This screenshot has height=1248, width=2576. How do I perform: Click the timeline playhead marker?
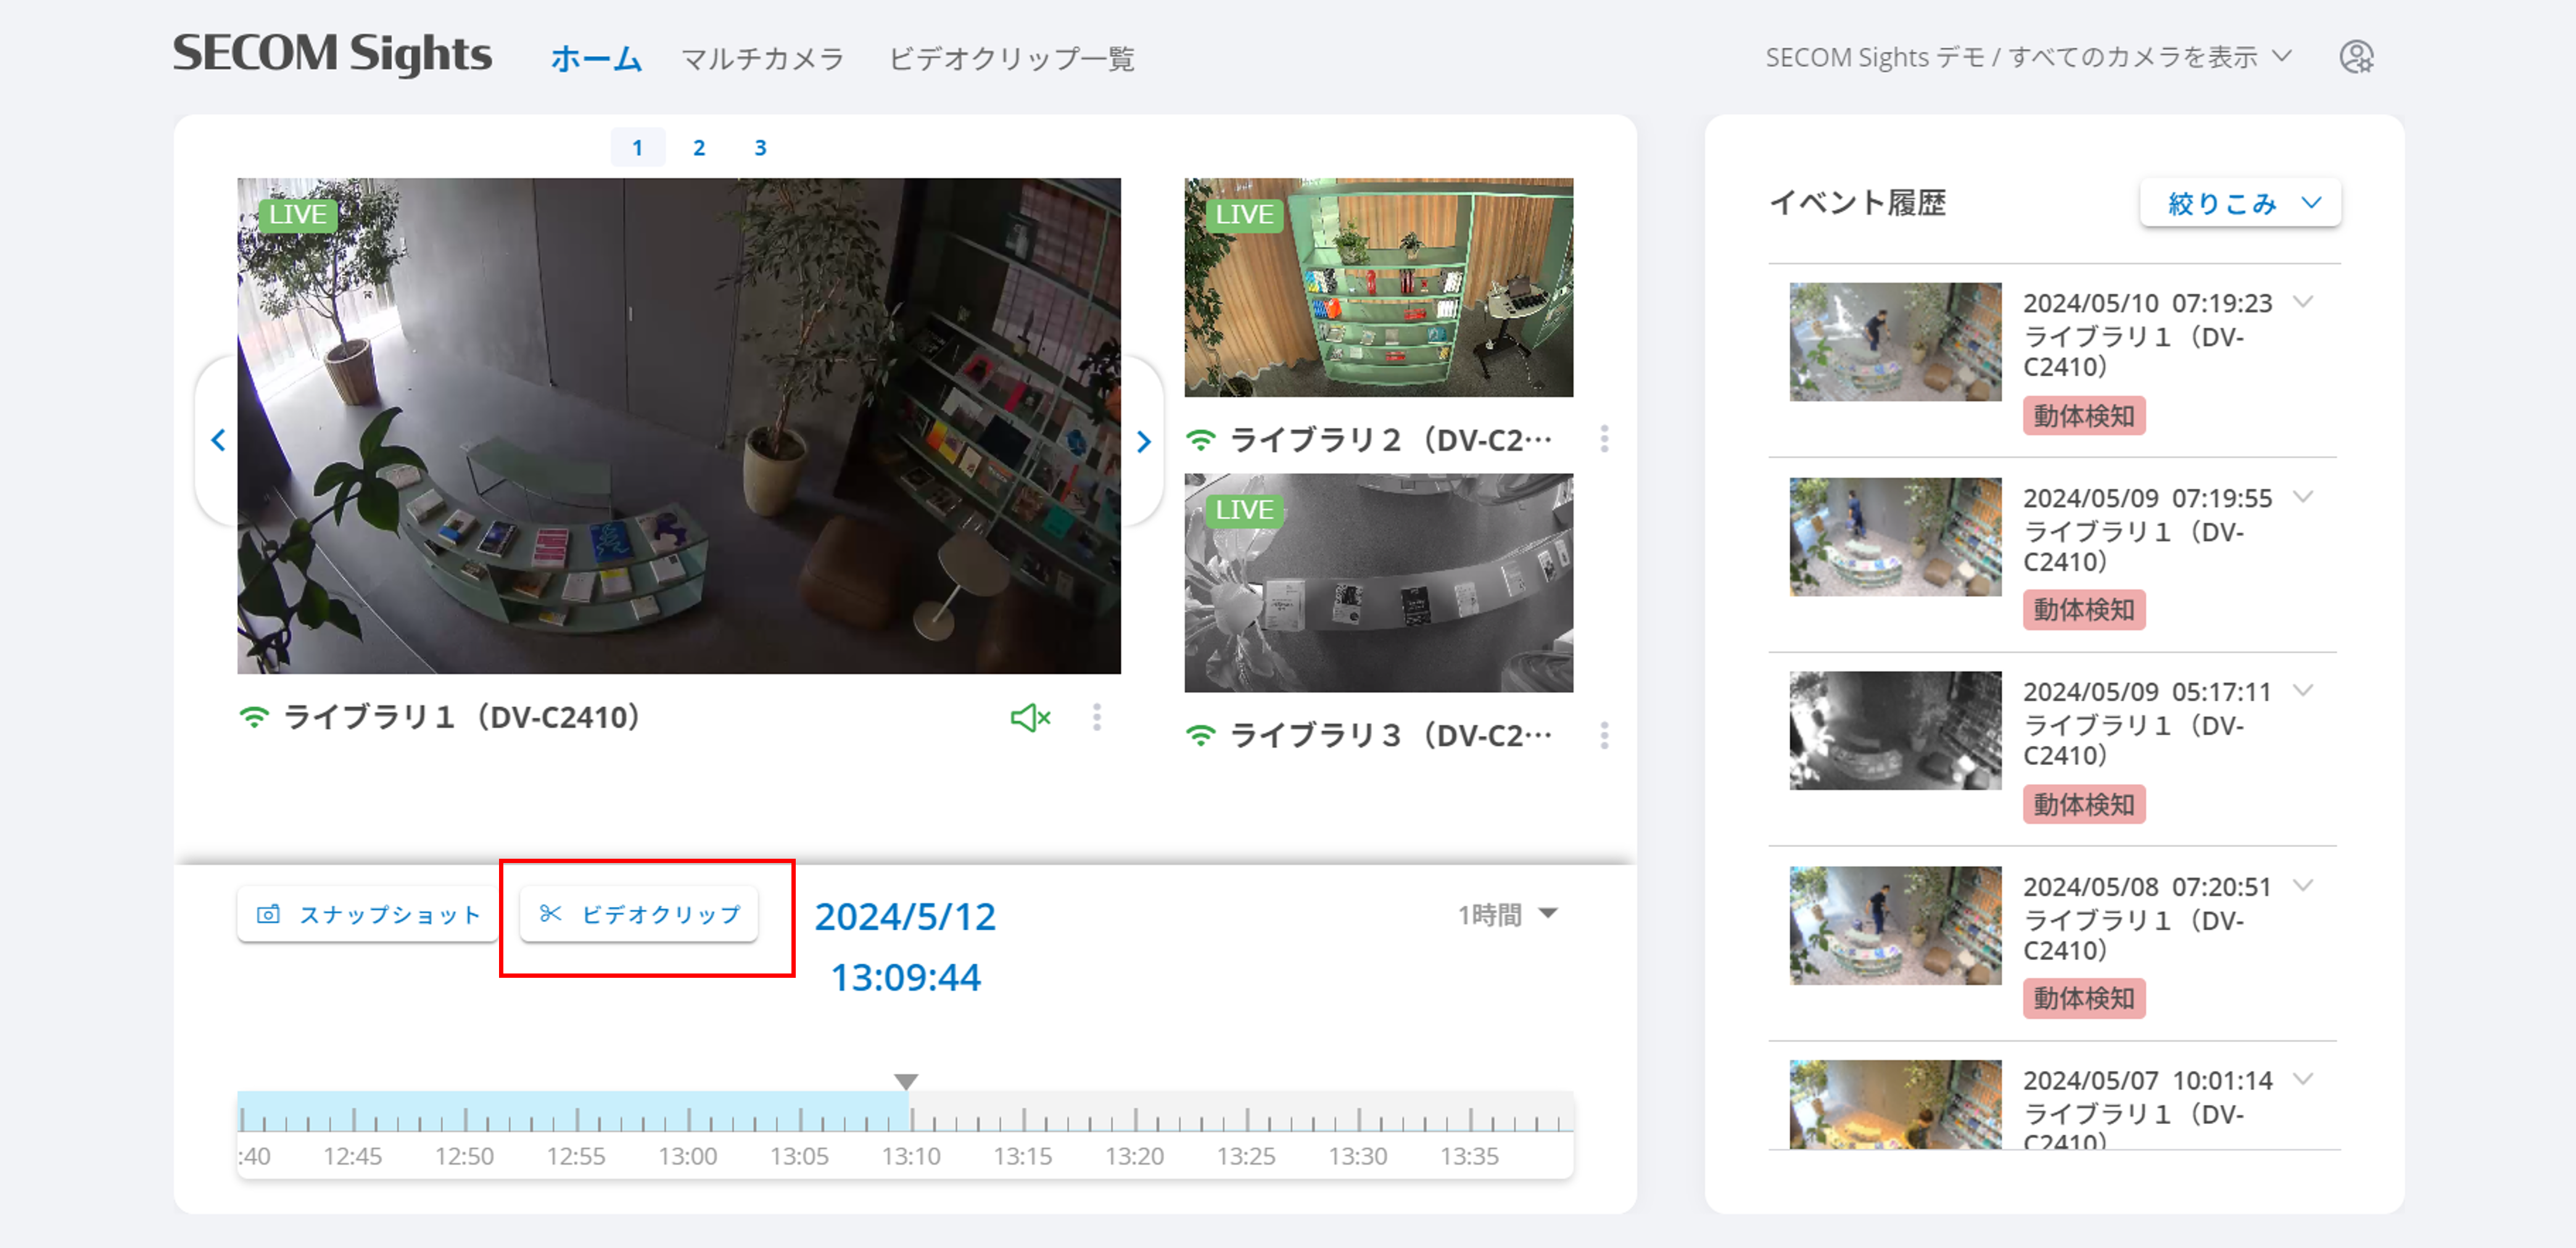point(906,1082)
